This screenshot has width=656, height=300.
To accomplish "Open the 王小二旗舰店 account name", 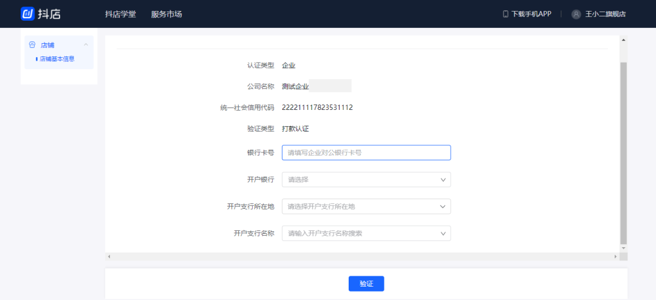I will [606, 14].
